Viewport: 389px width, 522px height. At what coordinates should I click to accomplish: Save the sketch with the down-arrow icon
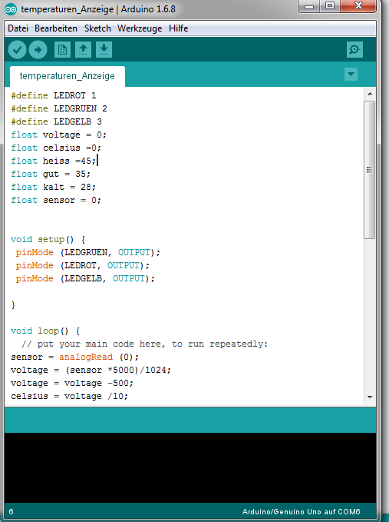pos(104,50)
